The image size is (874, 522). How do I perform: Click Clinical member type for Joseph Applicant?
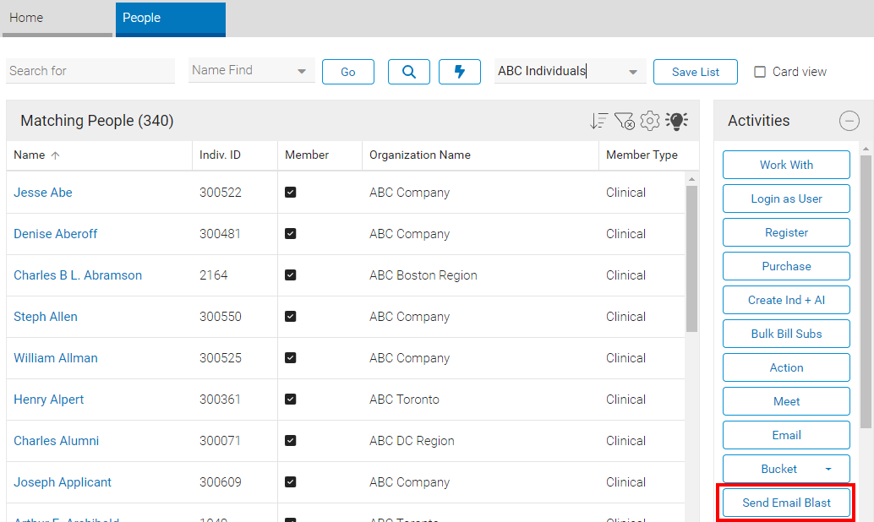click(625, 482)
